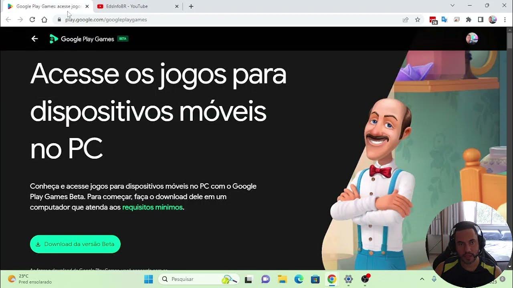
Task: Open the Extensions puzzle menu
Action: point(469,20)
